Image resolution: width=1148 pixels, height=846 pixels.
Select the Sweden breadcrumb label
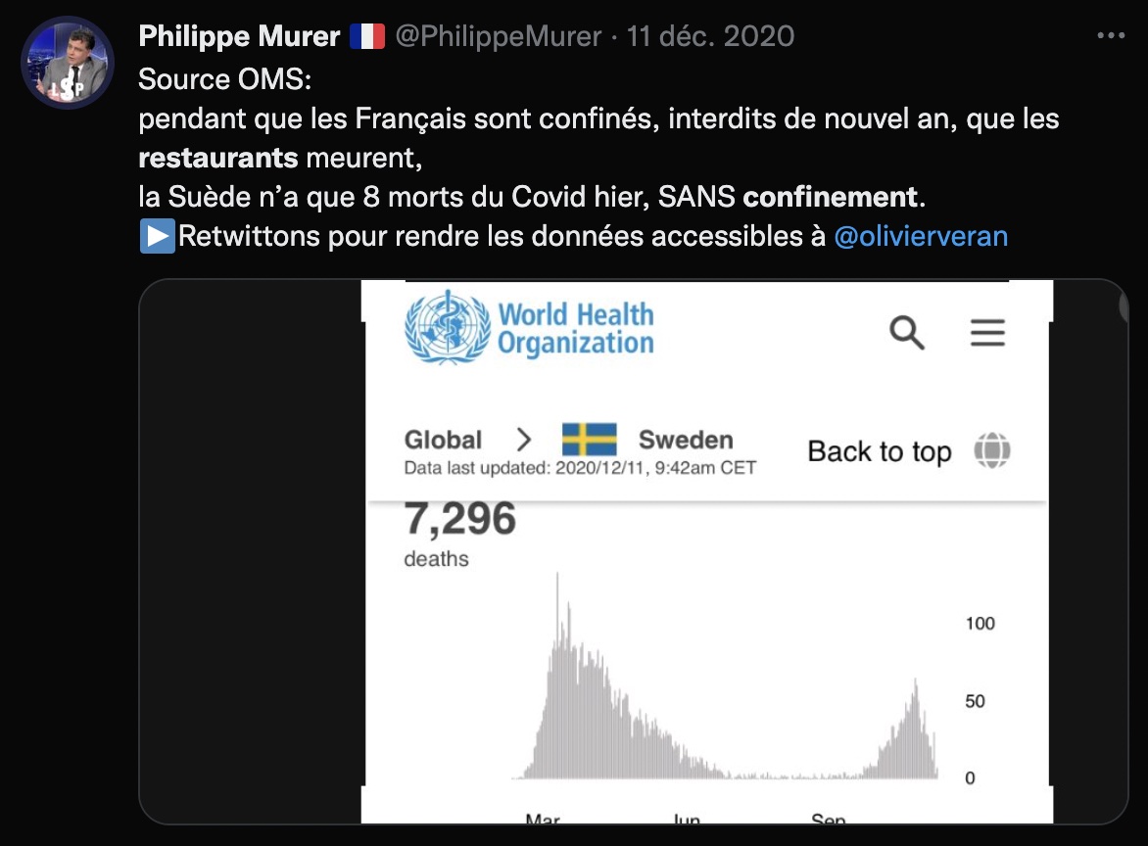(686, 440)
